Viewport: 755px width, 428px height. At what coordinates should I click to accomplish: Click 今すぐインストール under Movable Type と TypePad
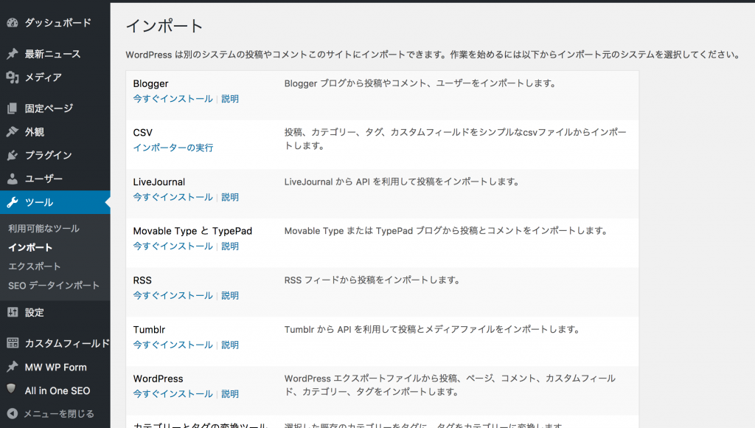(x=173, y=246)
